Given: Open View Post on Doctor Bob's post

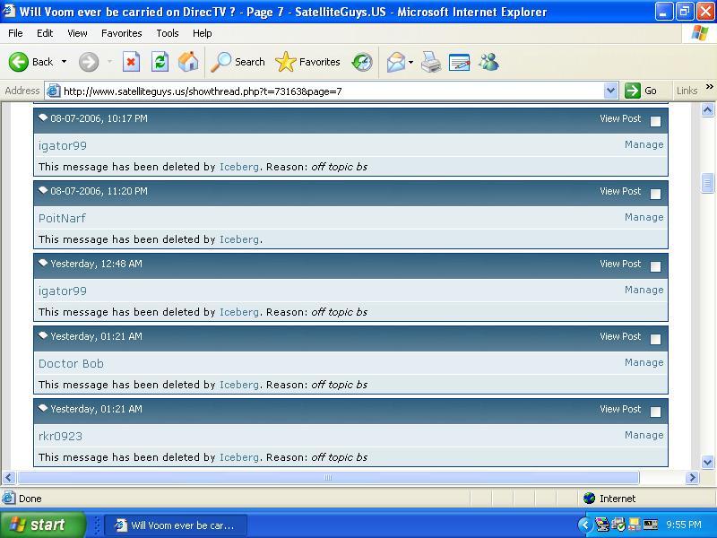Looking at the screenshot, I should [x=620, y=336].
